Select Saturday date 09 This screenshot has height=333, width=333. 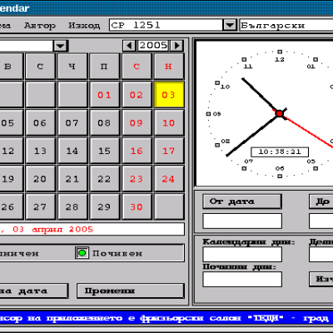pyautogui.click(x=137, y=122)
